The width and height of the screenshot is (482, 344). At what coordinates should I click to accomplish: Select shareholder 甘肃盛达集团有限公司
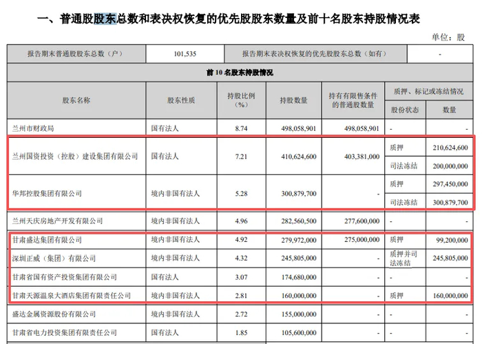tap(47, 240)
